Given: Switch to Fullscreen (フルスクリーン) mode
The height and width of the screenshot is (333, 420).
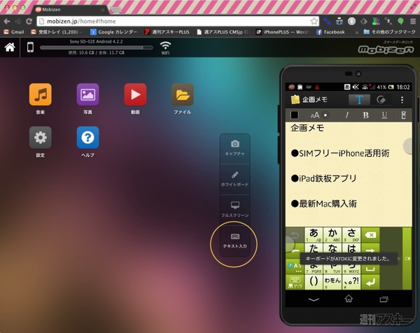Looking at the screenshot, I should (x=235, y=210).
